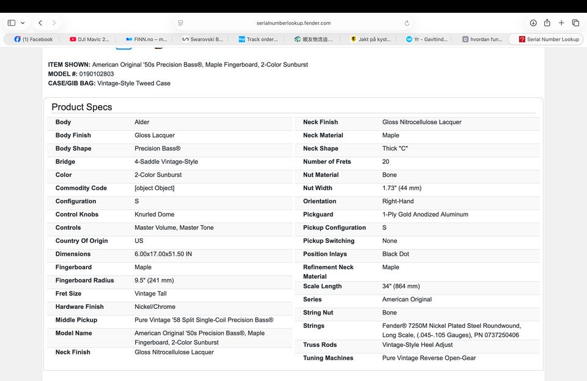Click the Black Dot inlays value

pos(396,254)
